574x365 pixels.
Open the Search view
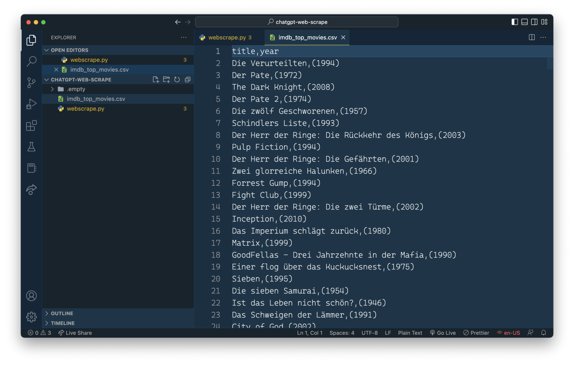[31, 61]
